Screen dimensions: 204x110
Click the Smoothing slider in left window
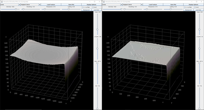point(31,9)
